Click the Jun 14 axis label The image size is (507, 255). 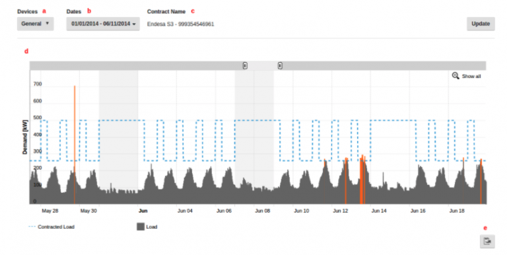coord(379,211)
